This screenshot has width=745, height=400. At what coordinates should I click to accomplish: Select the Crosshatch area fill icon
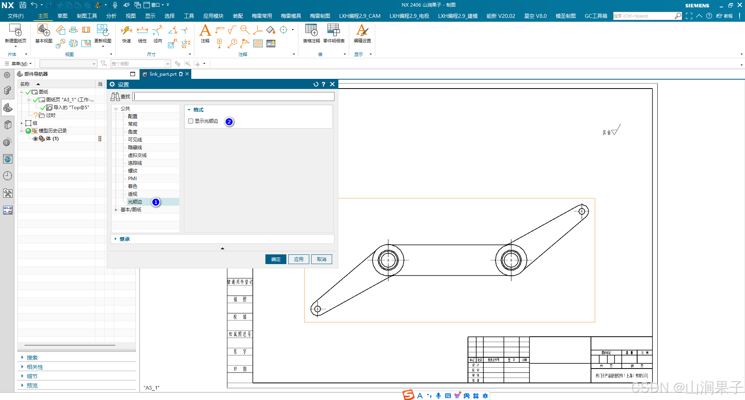258,43
